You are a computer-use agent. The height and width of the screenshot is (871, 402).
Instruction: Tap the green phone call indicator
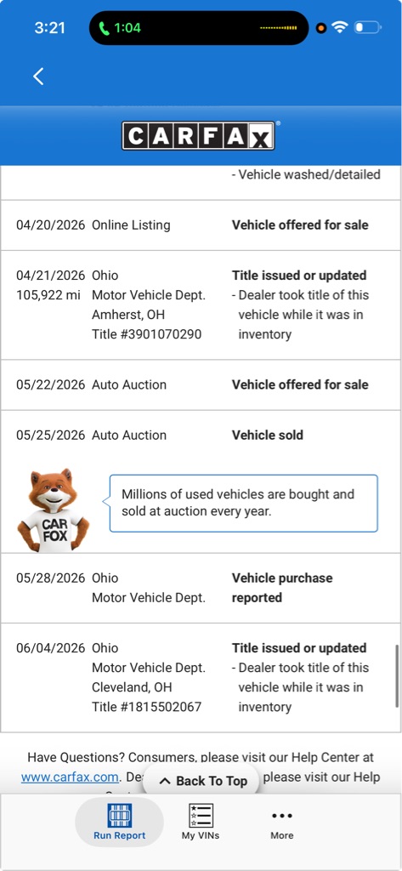105,28
